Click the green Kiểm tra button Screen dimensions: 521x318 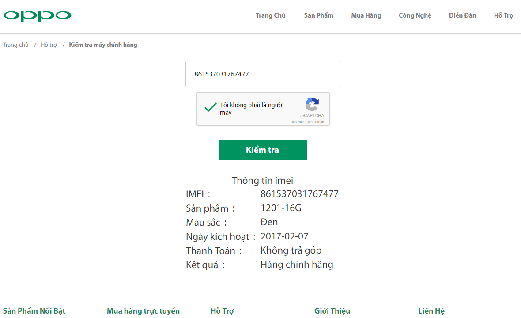pyautogui.click(x=263, y=150)
